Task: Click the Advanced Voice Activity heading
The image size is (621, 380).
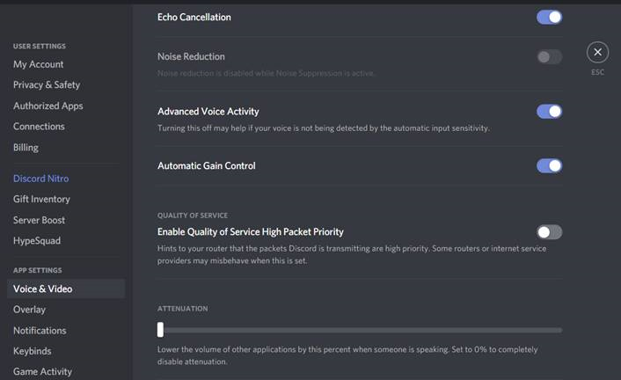Action: tap(208, 112)
